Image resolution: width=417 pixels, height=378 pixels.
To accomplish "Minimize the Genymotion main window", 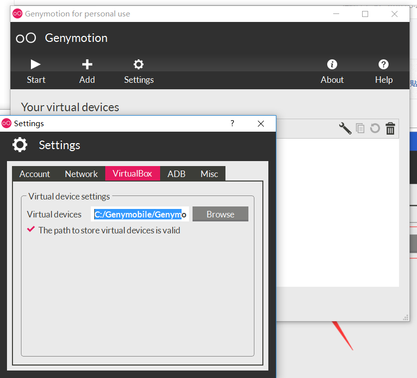I will [336, 14].
